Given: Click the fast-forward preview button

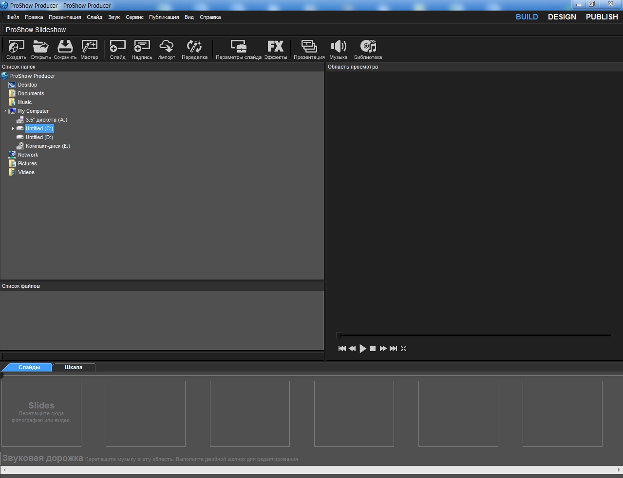Looking at the screenshot, I should pyautogui.click(x=383, y=348).
